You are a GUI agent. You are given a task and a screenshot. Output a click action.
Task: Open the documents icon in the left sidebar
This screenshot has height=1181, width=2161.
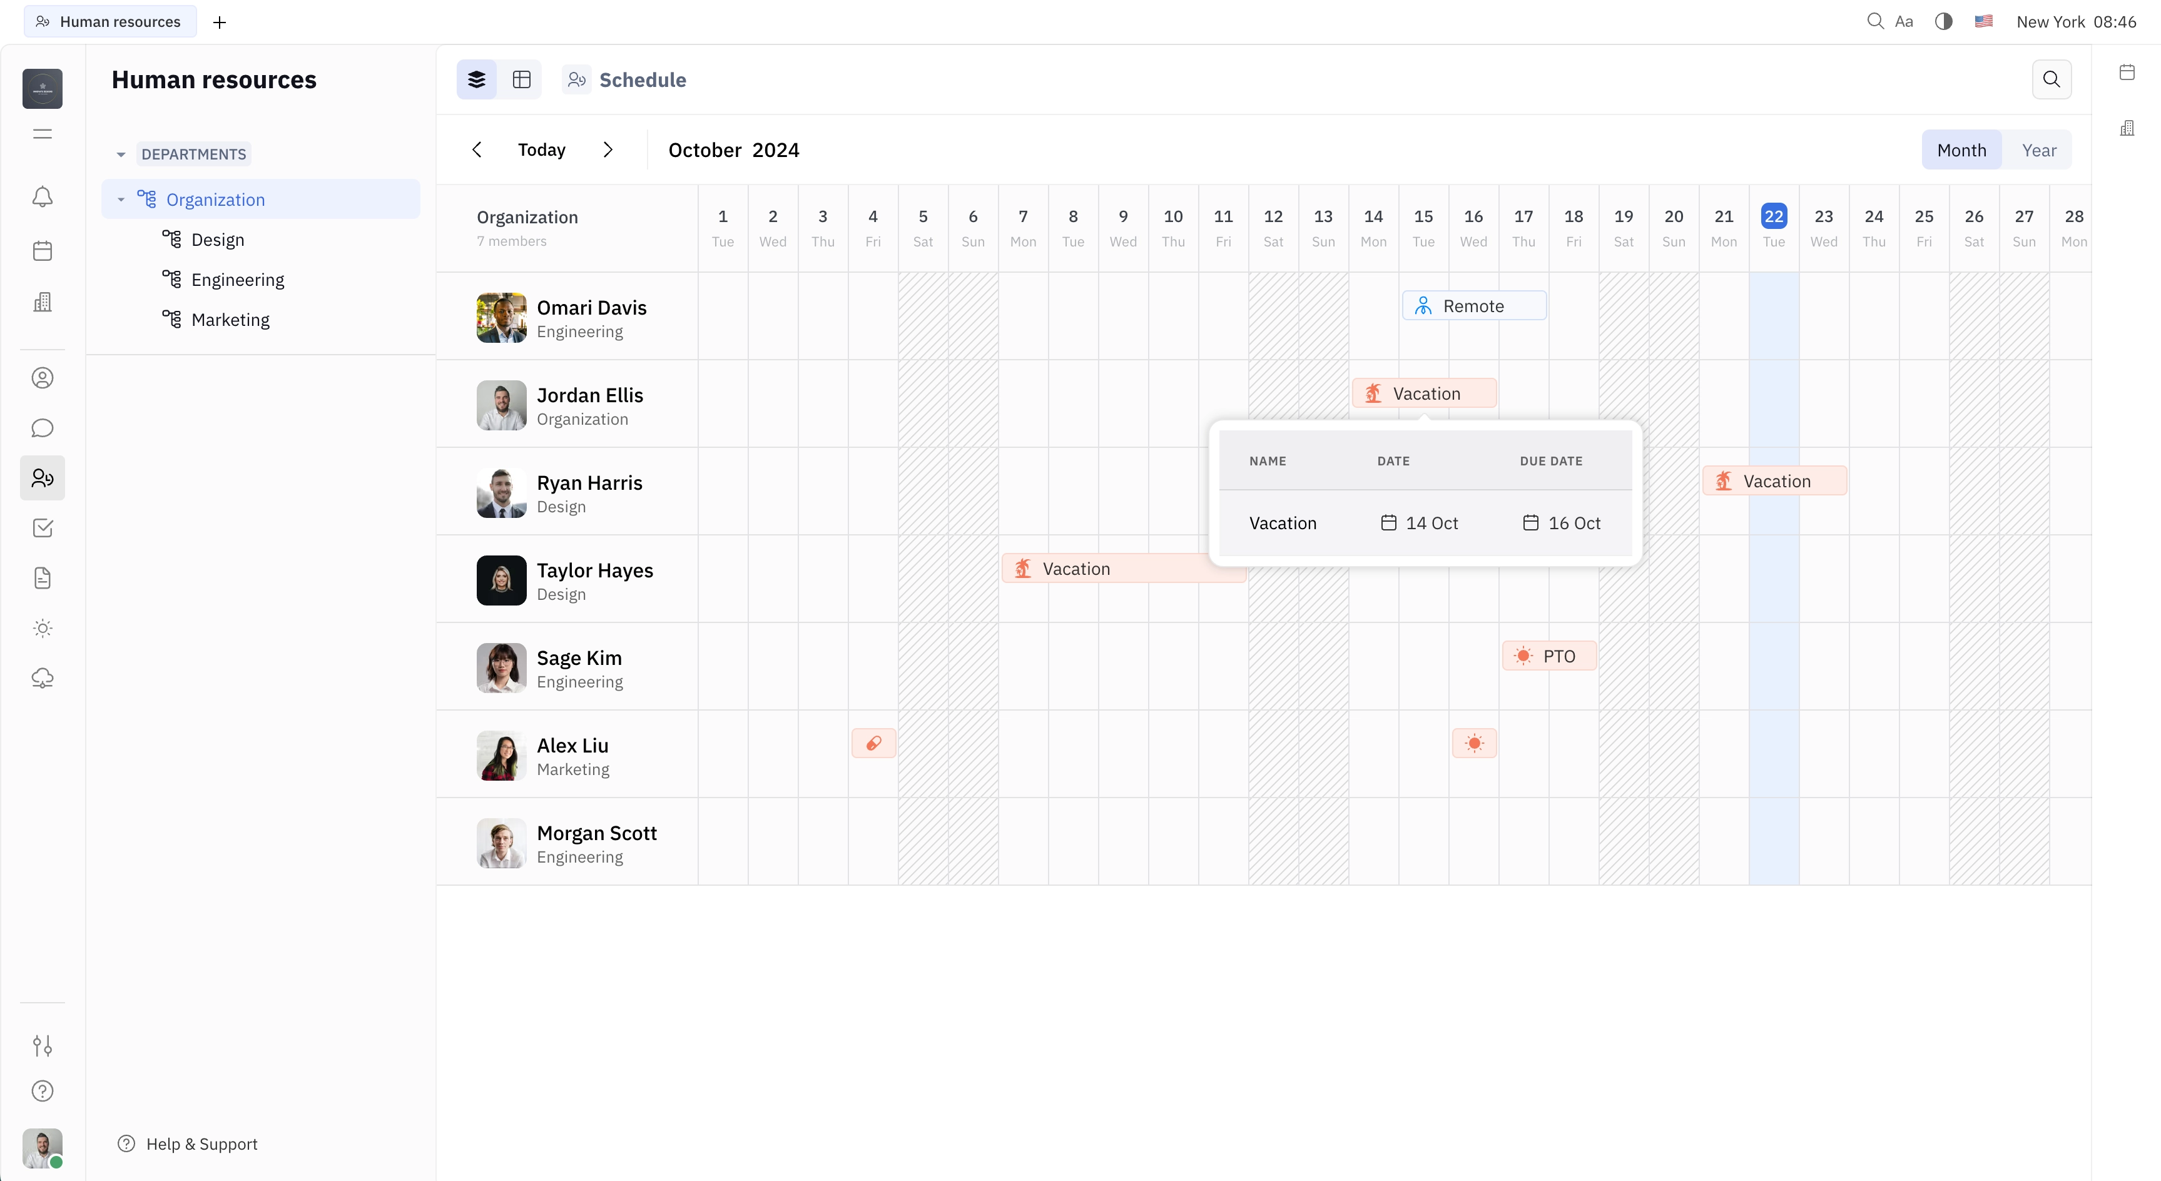tap(42, 578)
